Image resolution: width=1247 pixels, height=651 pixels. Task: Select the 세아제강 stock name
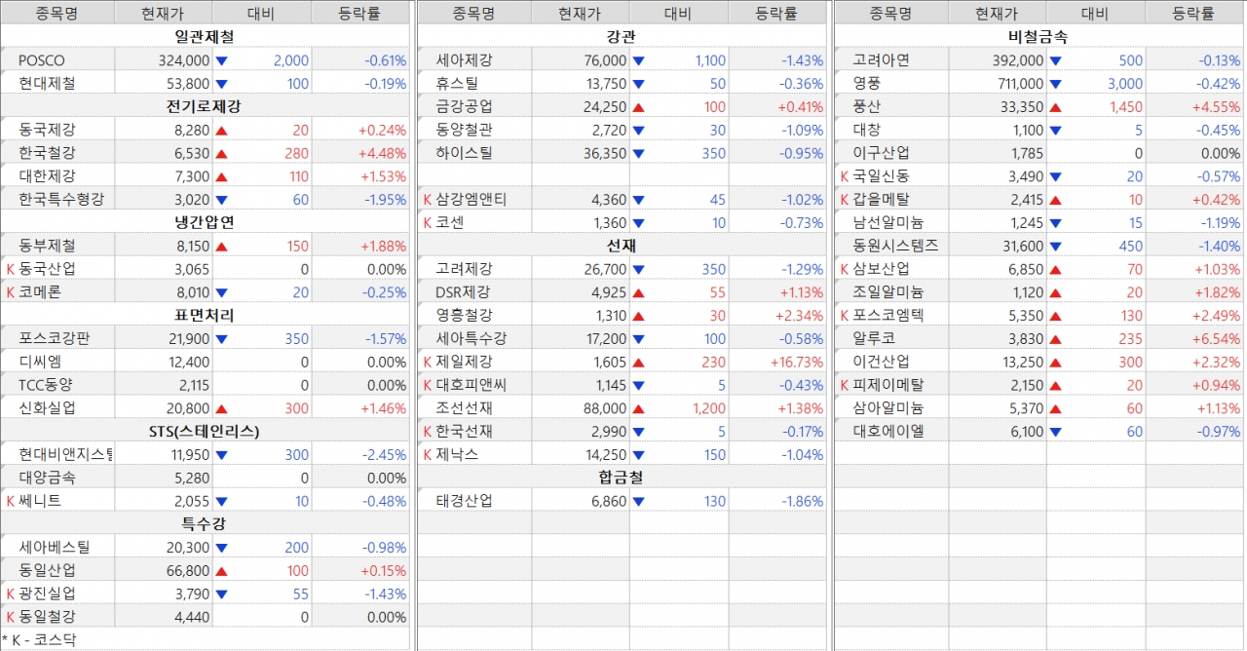point(464,60)
